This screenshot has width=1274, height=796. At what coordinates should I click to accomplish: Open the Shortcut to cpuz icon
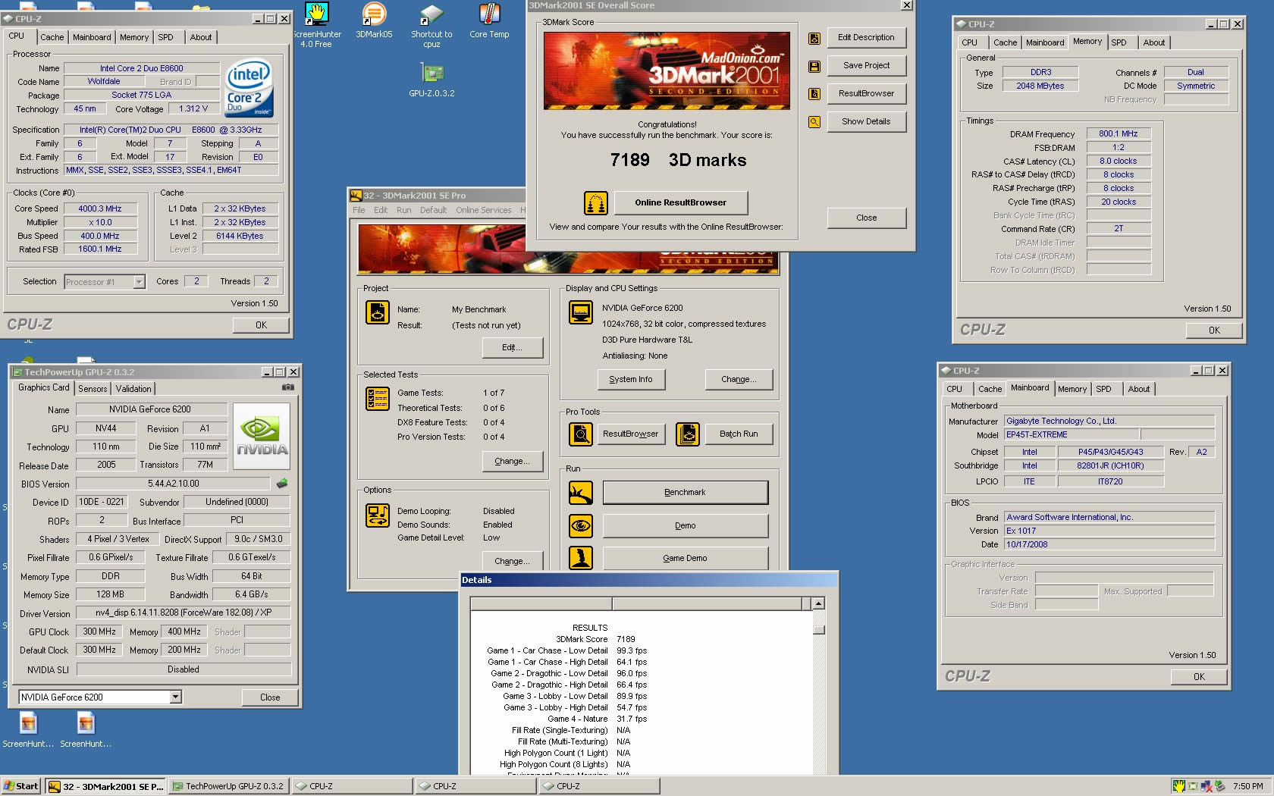(431, 26)
